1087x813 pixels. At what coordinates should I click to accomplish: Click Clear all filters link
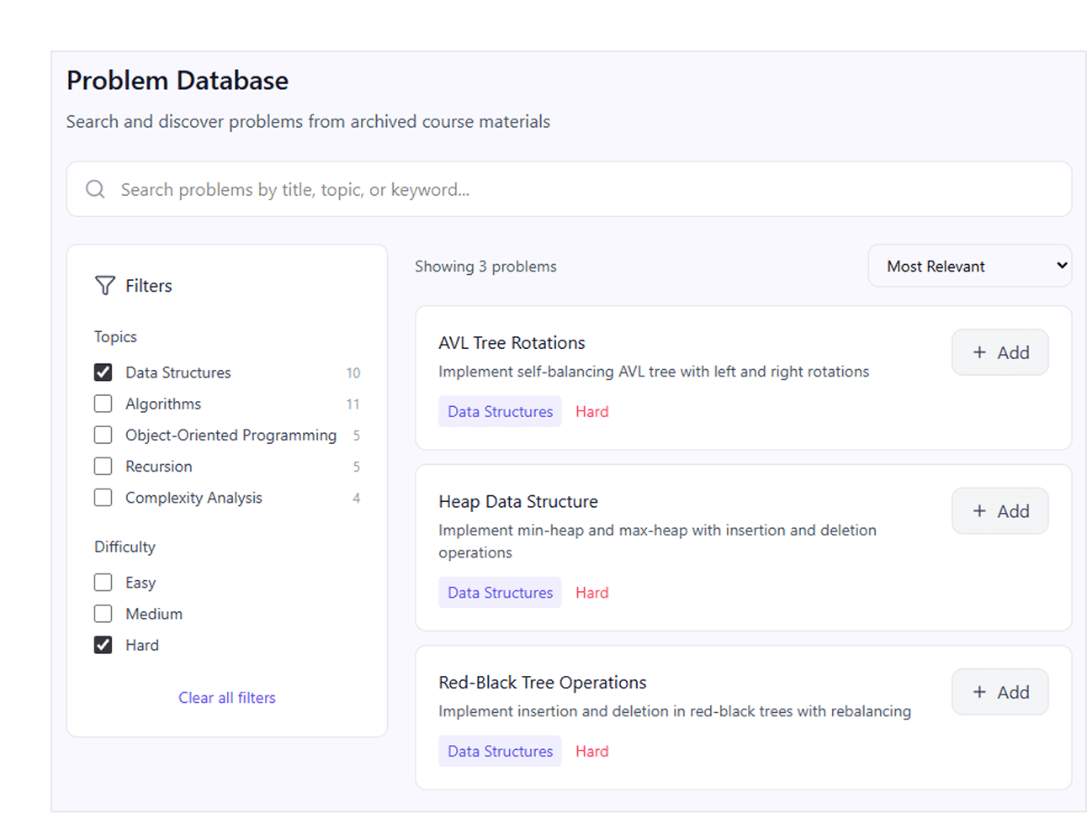227,698
